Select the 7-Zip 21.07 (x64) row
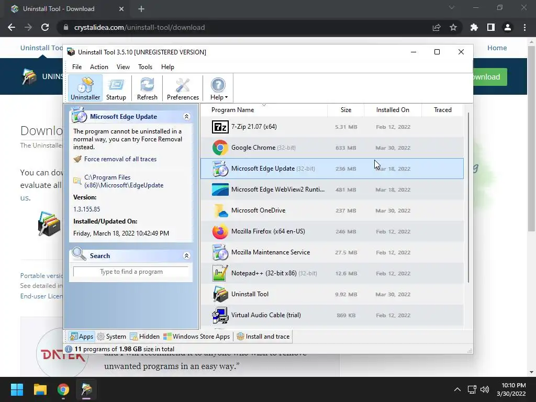Image resolution: width=536 pixels, height=402 pixels. pyautogui.click(x=332, y=127)
